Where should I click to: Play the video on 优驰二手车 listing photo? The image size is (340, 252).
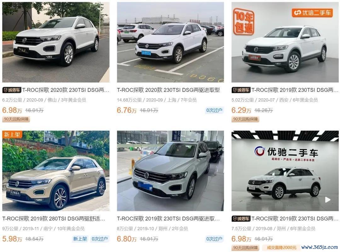tap(328, 200)
